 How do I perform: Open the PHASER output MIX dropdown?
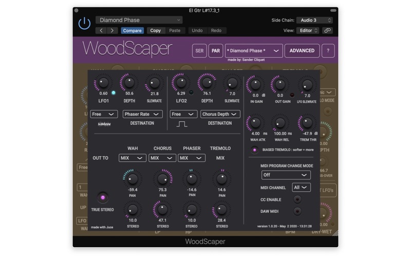(x=192, y=158)
